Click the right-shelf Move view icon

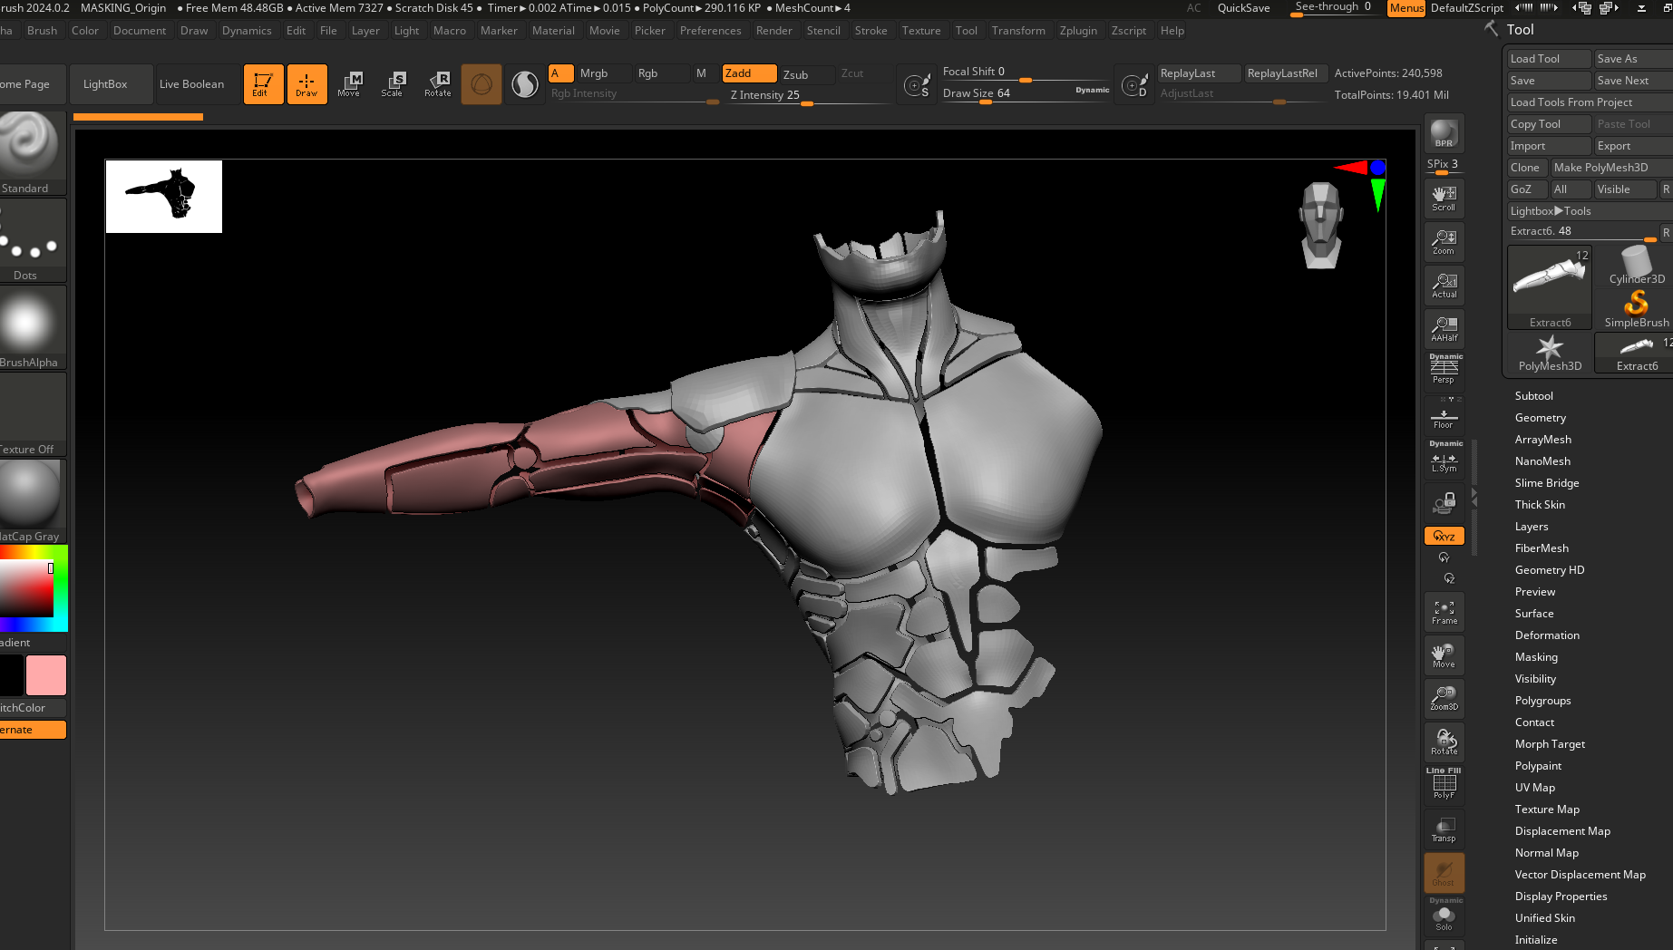click(x=1444, y=655)
